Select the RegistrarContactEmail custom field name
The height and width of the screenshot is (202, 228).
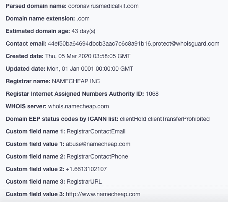point(96,131)
